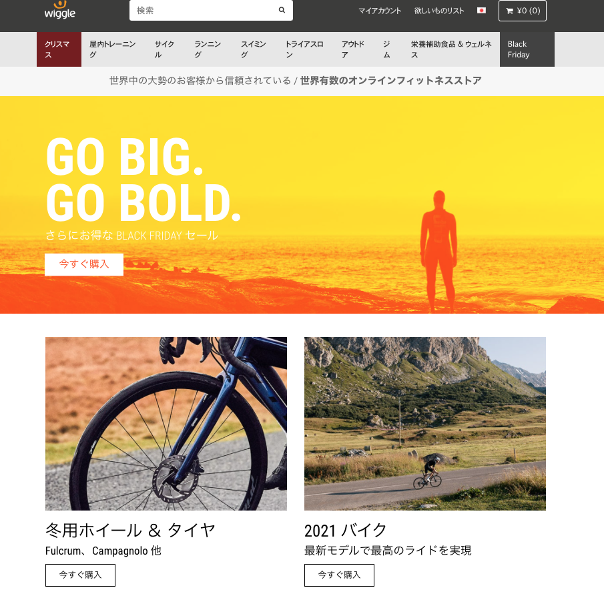
Task: Click the Japan flag country selector
Action: (x=481, y=11)
